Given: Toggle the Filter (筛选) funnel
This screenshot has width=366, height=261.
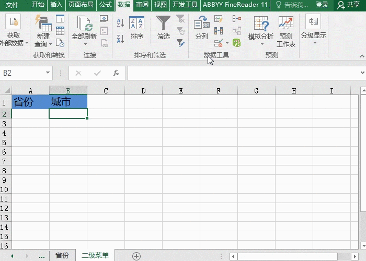Looking at the screenshot, I should (163, 28).
